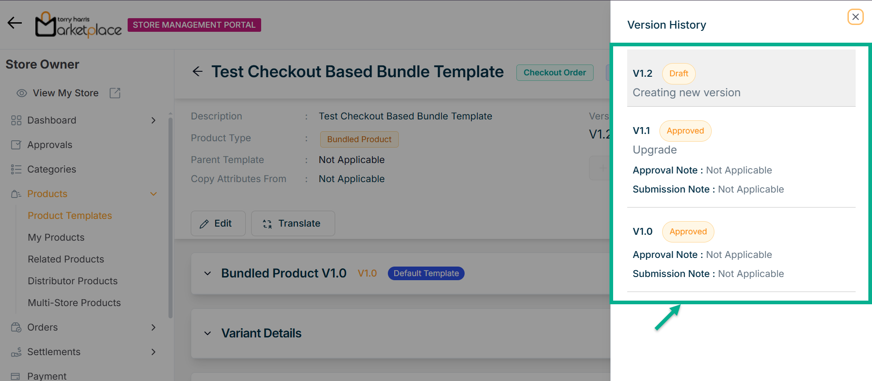Image resolution: width=872 pixels, height=381 pixels.
Task: Click the eye icon next to View My Store
Action: 21,93
